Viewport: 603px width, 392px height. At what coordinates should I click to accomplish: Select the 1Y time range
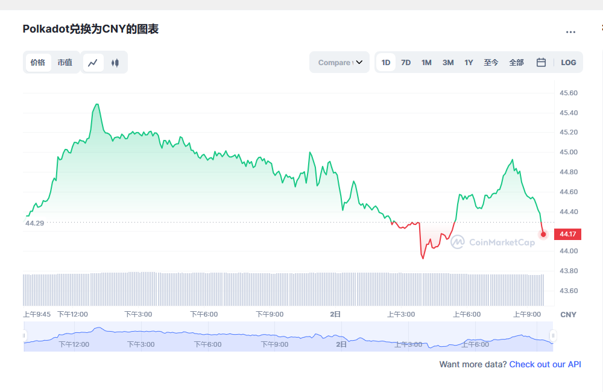[469, 63]
